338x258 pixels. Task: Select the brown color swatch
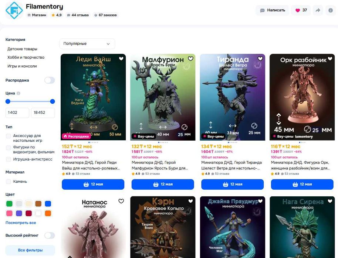(x=38, y=204)
